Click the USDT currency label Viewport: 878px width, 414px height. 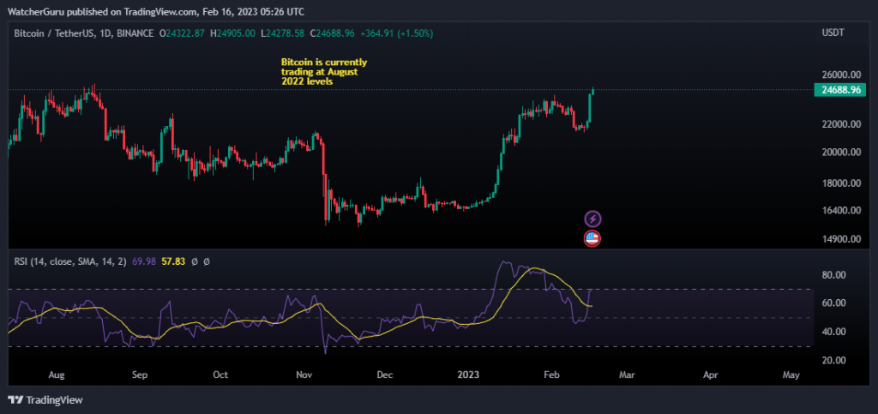[833, 33]
